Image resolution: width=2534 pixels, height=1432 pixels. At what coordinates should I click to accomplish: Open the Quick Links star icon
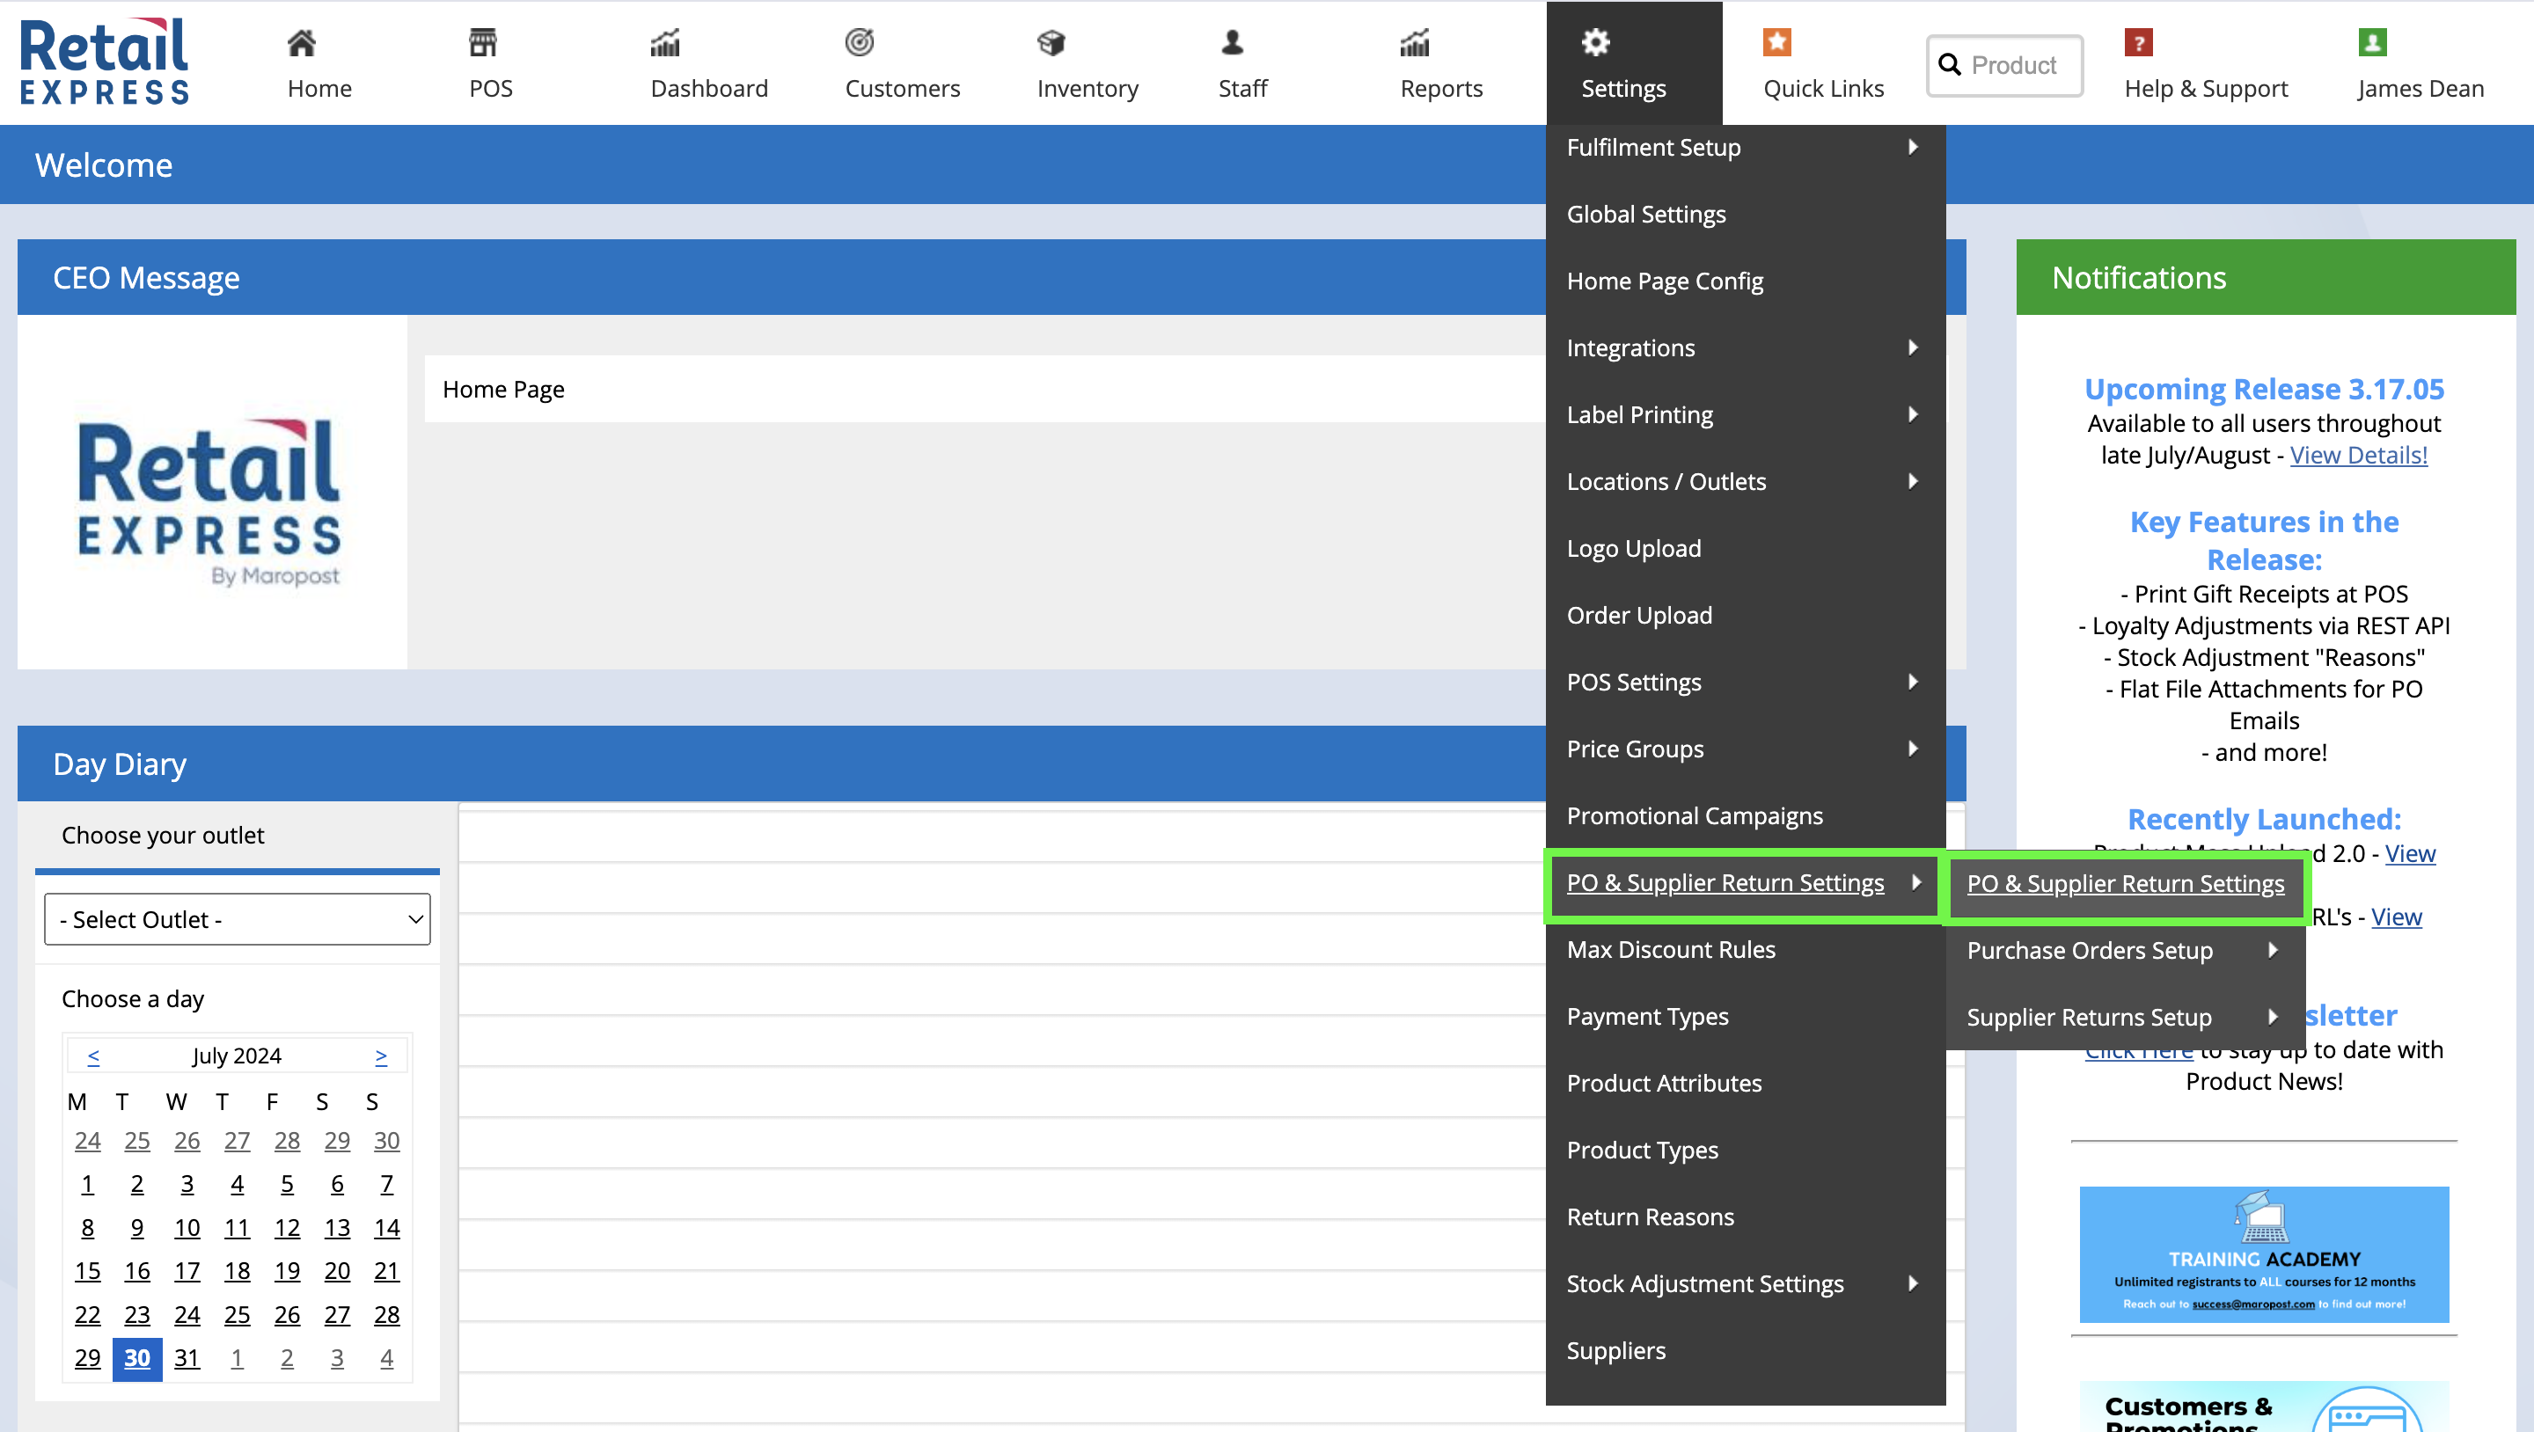tap(1776, 42)
